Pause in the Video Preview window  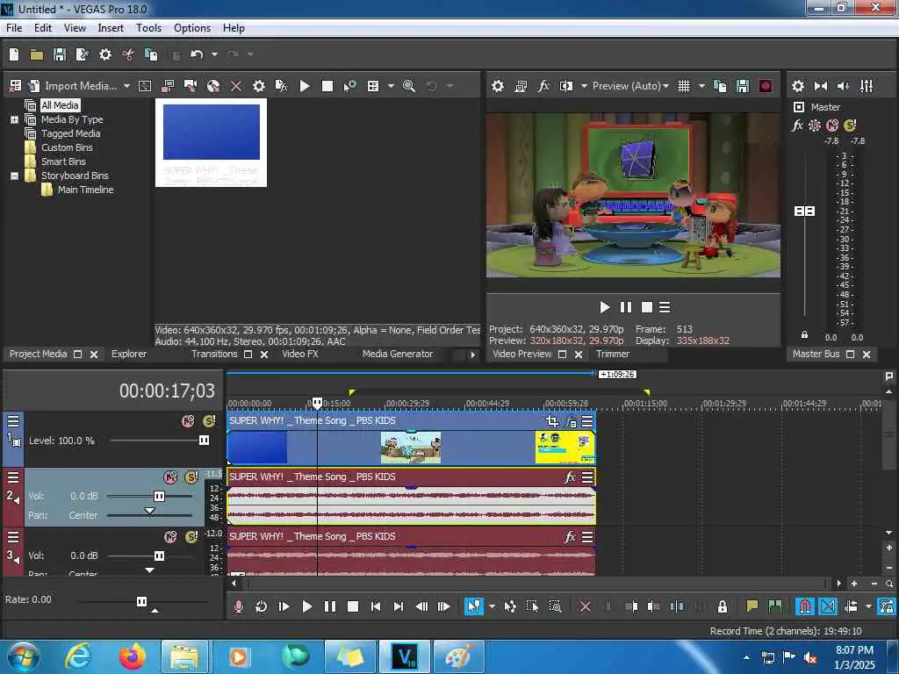625,307
